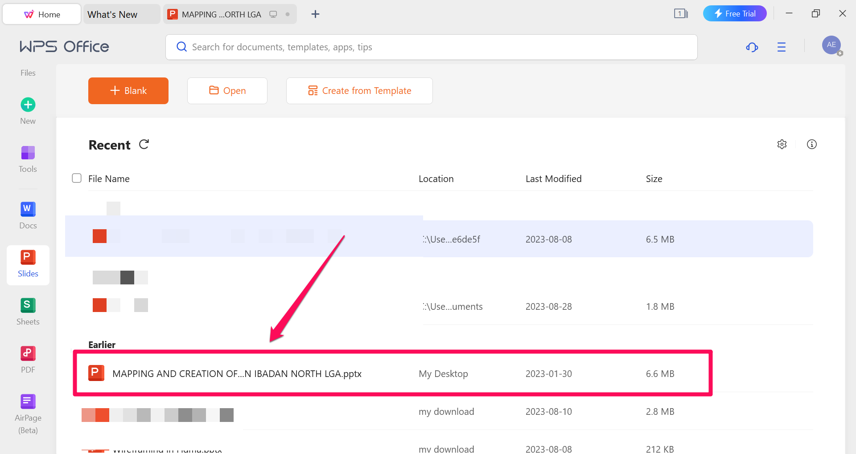Open the PDF section in sidebar
This screenshot has height=454, width=856.
(28, 360)
